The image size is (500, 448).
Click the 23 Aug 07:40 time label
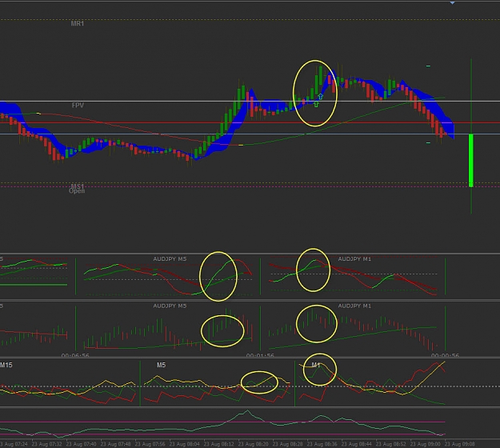(x=81, y=443)
